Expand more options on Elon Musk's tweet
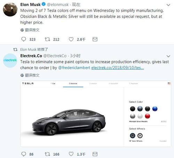This screenshot has width=174, height=158. pyautogui.click(x=168, y=5)
